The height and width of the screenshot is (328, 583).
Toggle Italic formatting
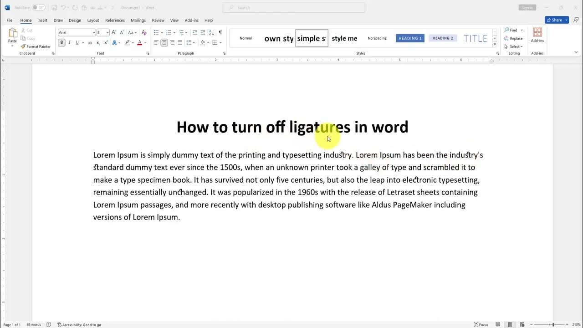click(69, 42)
